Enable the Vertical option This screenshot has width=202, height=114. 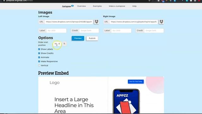(x=39, y=66)
